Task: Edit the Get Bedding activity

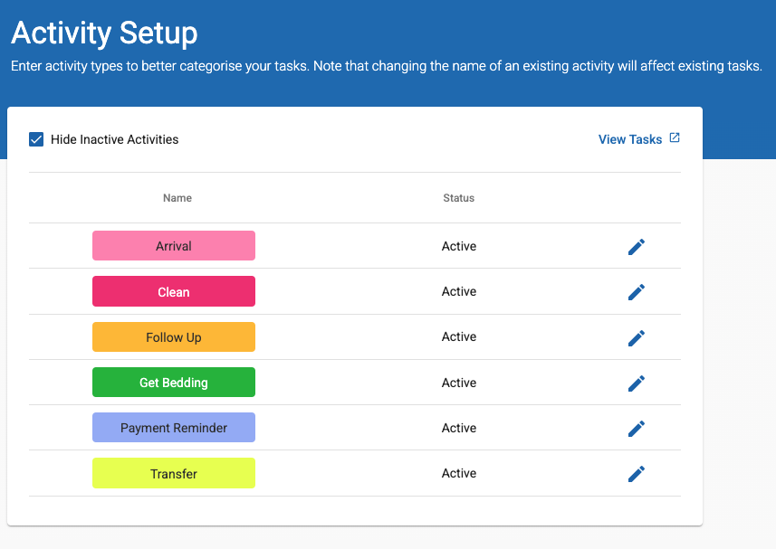Action: click(637, 383)
